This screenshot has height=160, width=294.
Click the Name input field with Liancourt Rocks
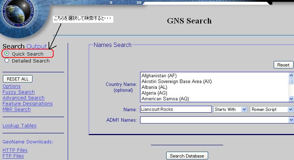[x=176, y=109]
